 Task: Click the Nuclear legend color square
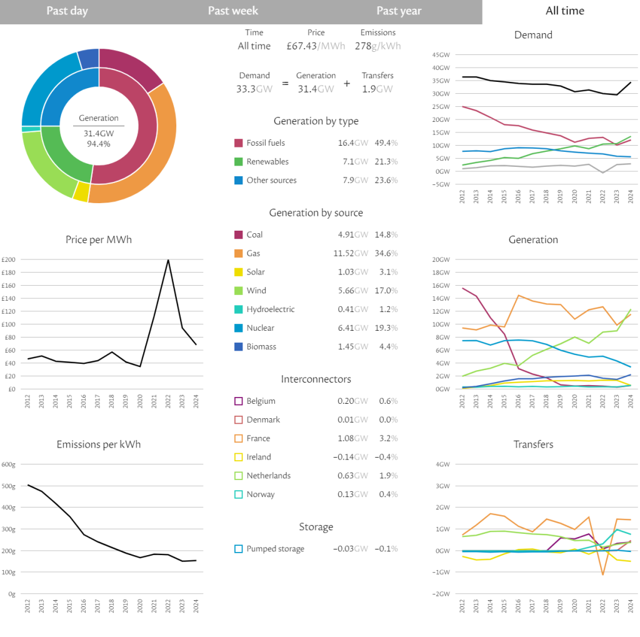(239, 328)
